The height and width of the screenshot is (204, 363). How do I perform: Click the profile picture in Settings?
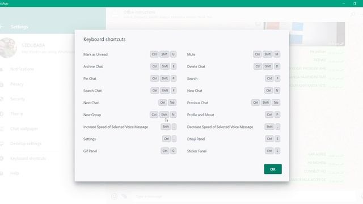(8, 48)
